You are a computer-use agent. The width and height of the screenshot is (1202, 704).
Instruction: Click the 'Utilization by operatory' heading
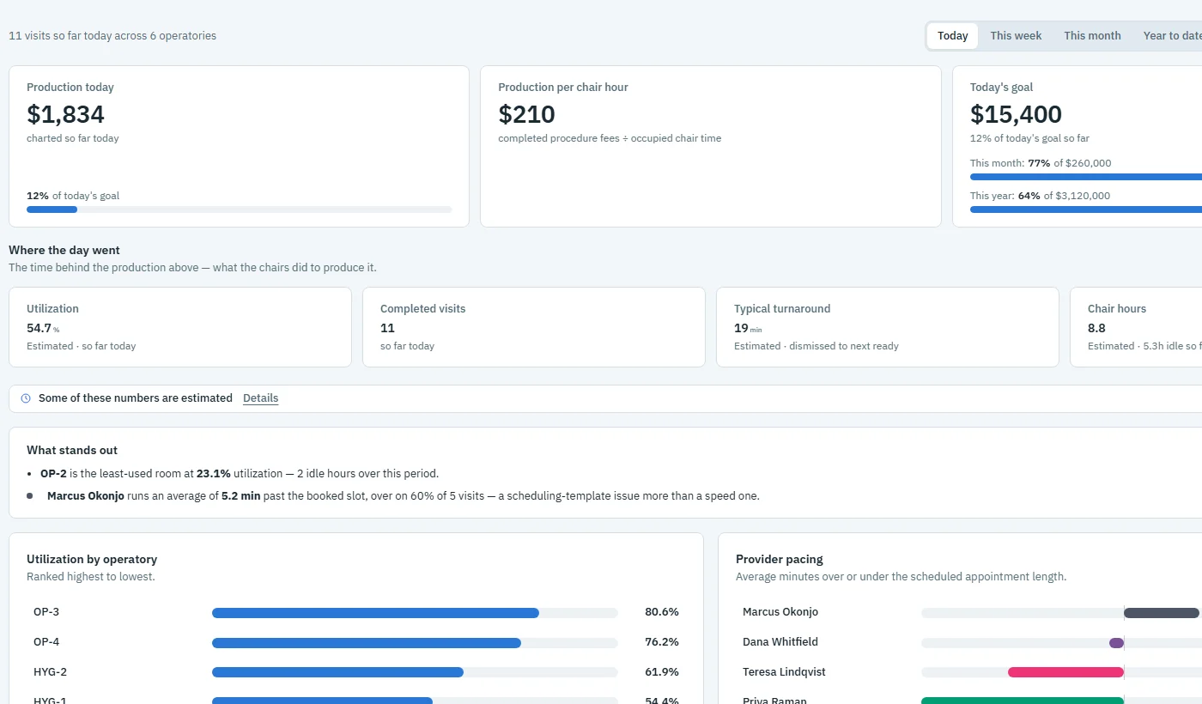click(x=92, y=560)
